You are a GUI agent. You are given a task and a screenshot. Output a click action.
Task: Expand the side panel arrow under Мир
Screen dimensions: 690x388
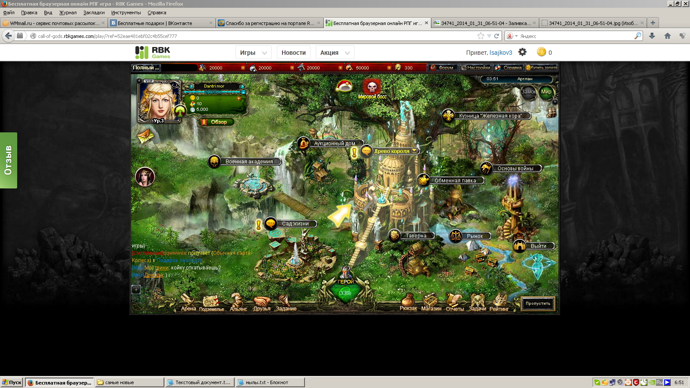point(555,102)
